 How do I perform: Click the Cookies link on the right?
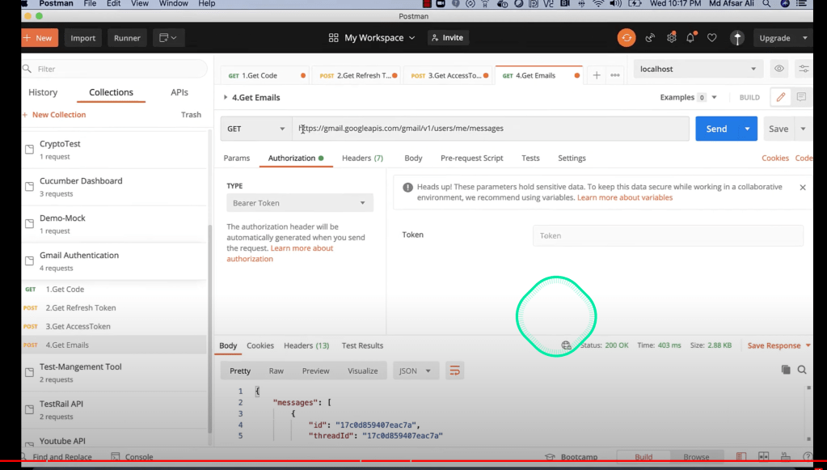point(775,158)
